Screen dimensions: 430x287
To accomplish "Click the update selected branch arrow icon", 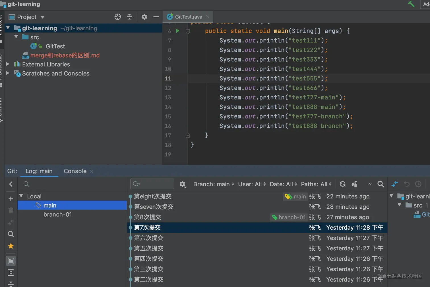I will 11,222.
